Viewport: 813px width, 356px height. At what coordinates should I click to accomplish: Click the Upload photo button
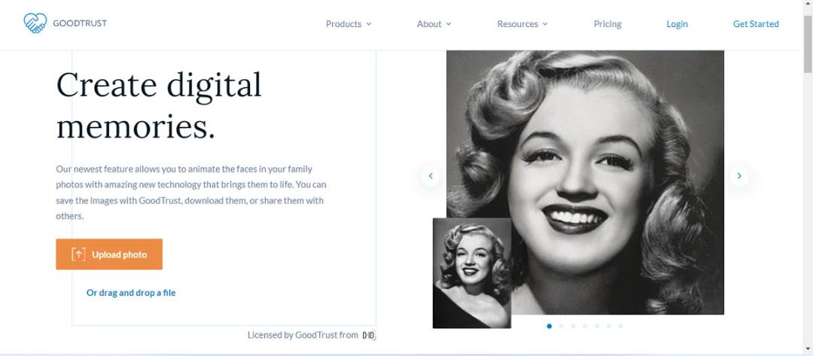point(109,254)
